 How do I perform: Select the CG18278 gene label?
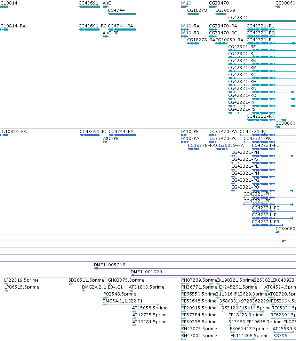[x=197, y=10]
